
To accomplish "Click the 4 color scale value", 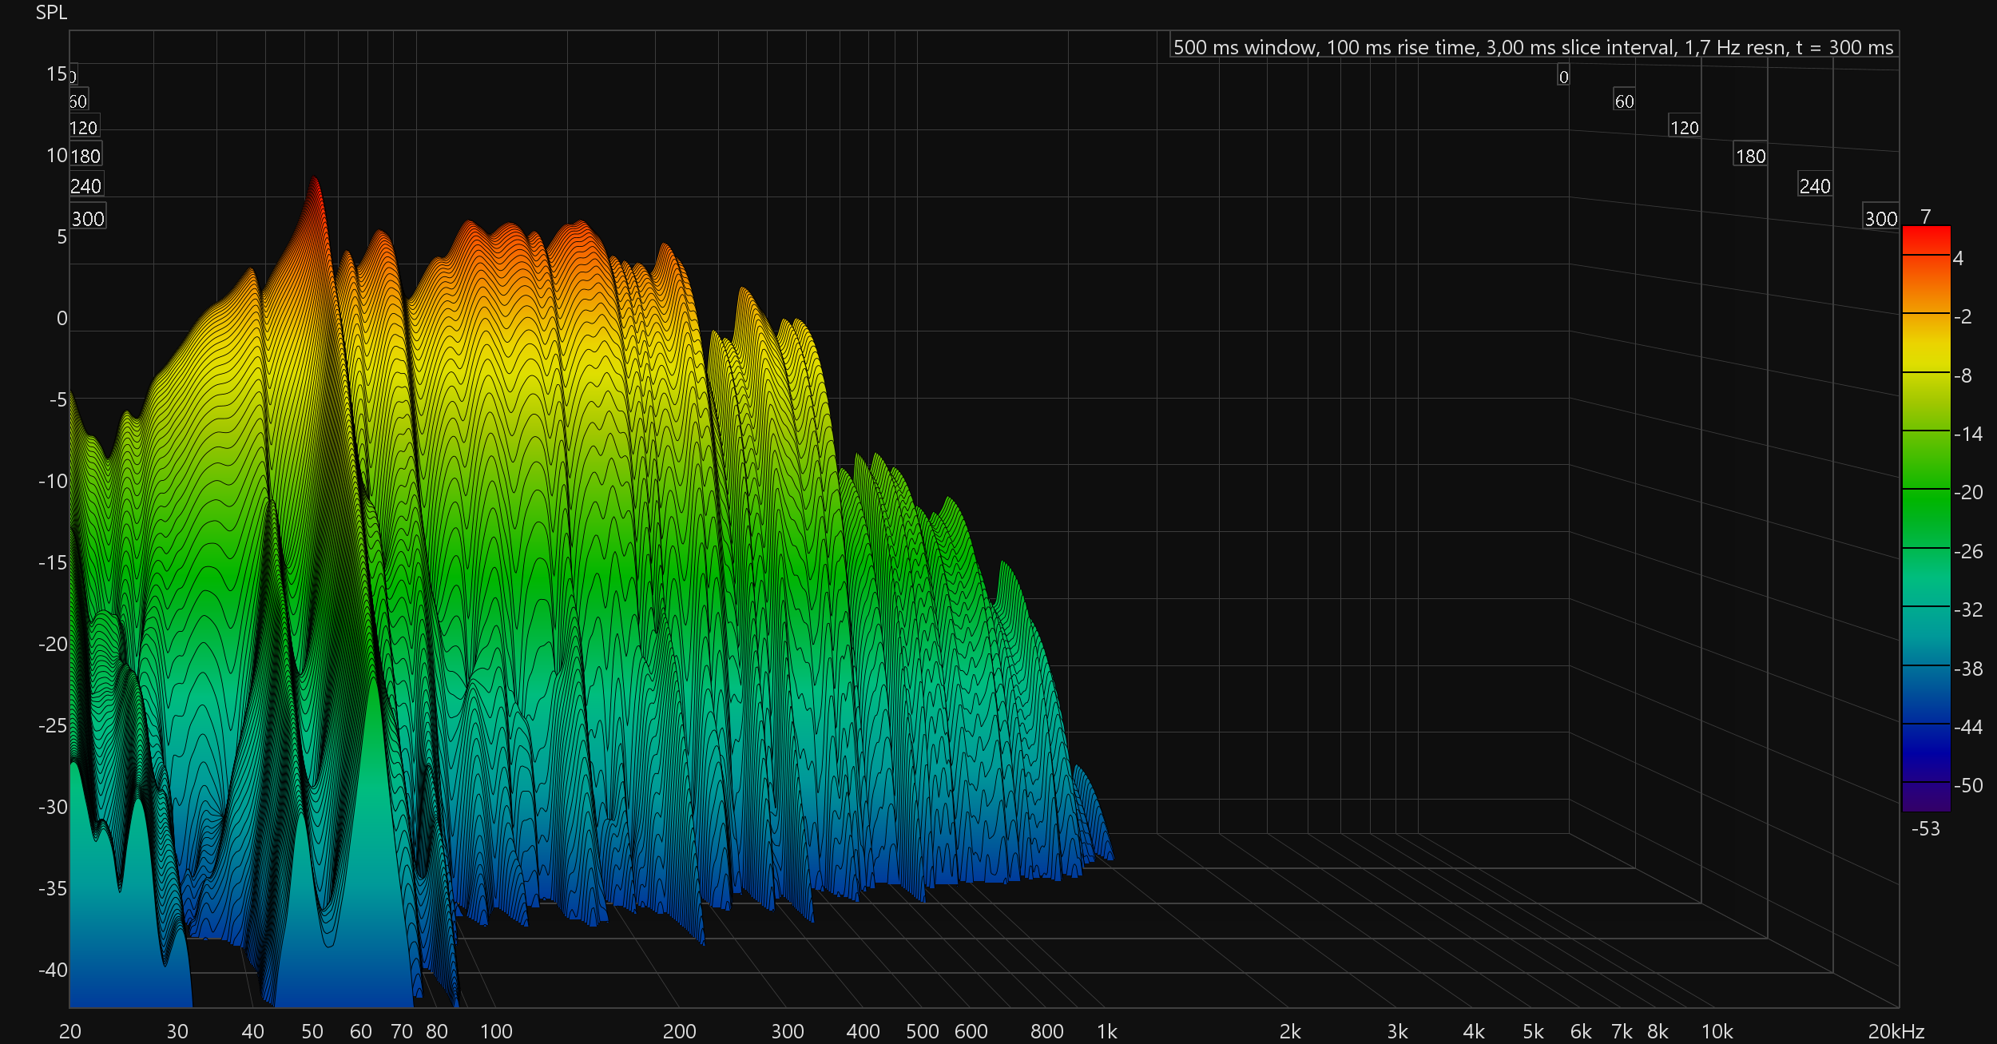I will click(1958, 258).
